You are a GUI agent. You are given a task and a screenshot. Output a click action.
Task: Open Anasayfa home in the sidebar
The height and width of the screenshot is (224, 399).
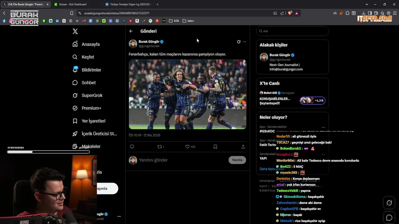[86, 44]
